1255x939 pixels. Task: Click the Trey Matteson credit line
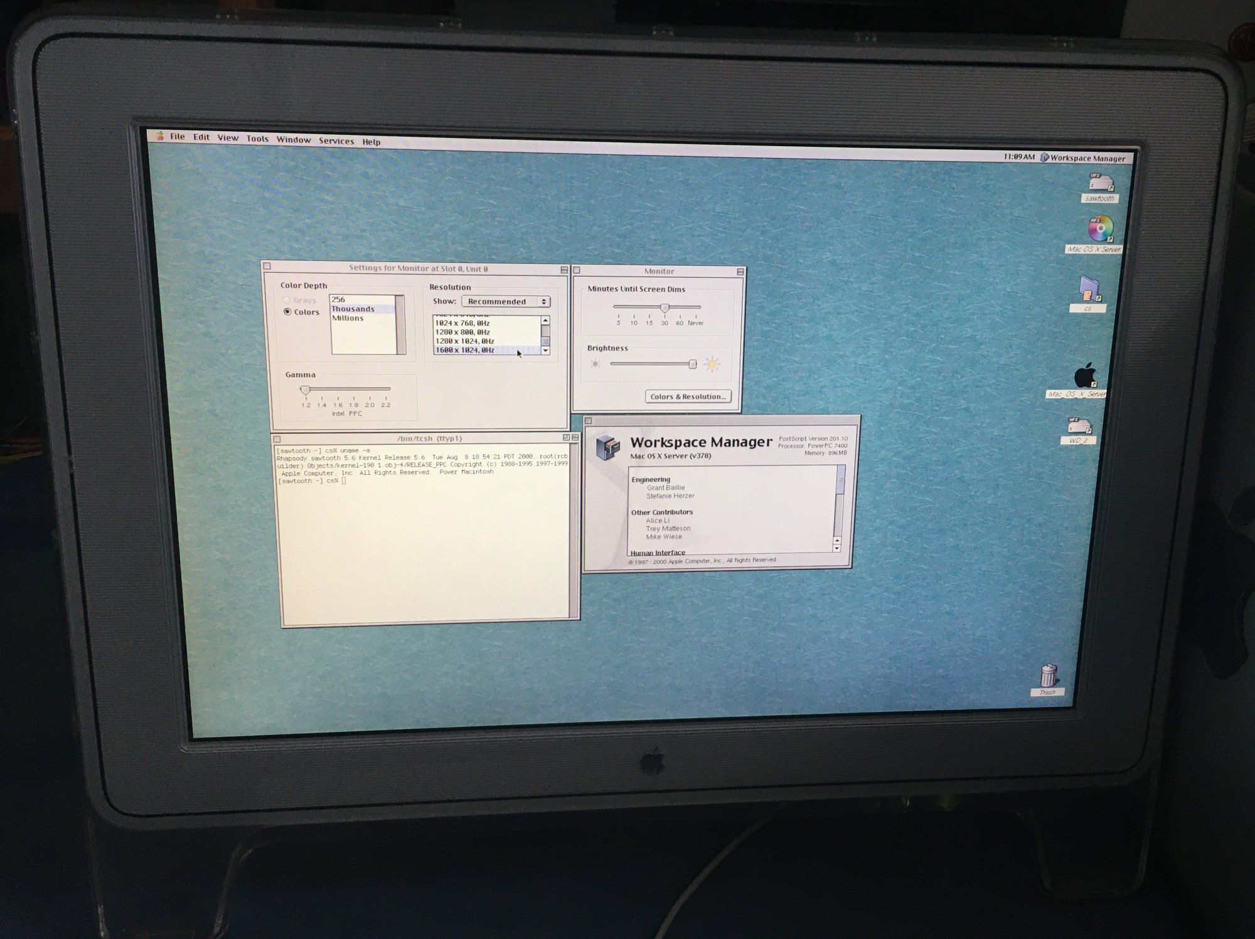tap(668, 528)
